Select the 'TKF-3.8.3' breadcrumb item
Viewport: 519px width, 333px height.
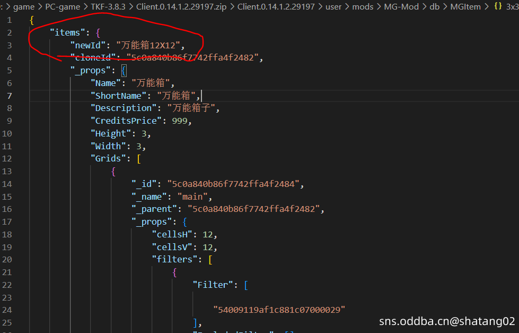click(108, 6)
